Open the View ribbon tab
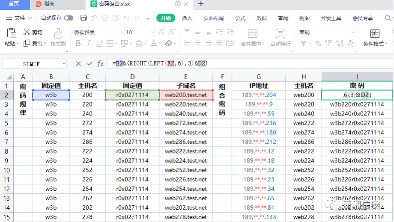Screen dimensions: 394x222 tap(304, 18)
